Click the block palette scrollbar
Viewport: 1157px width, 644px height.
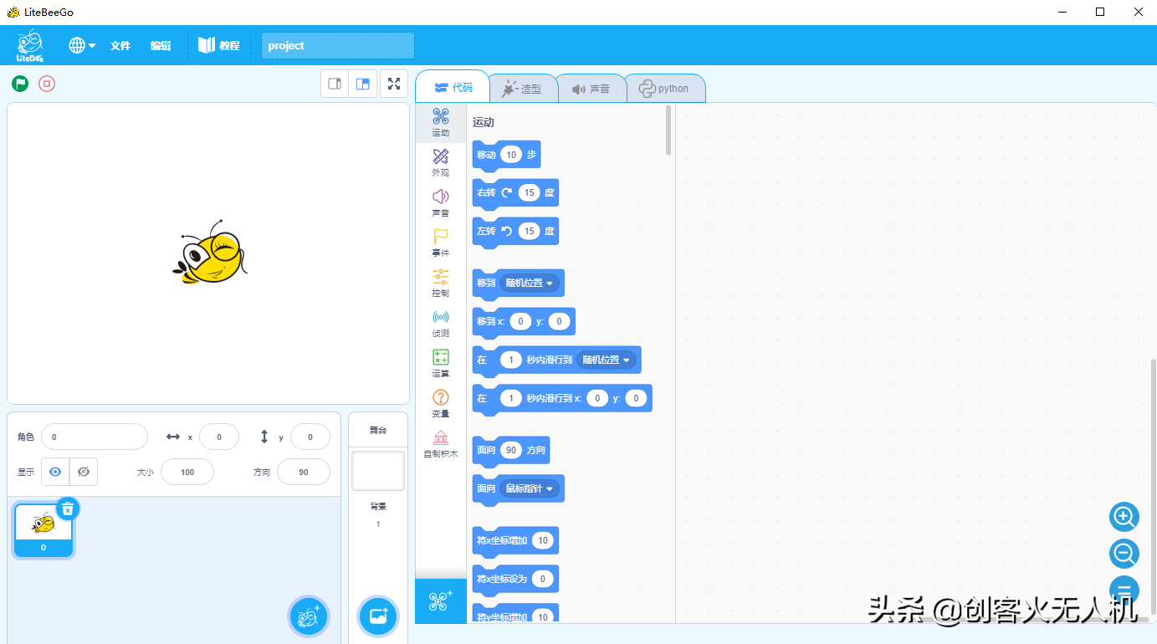[668, 130]
